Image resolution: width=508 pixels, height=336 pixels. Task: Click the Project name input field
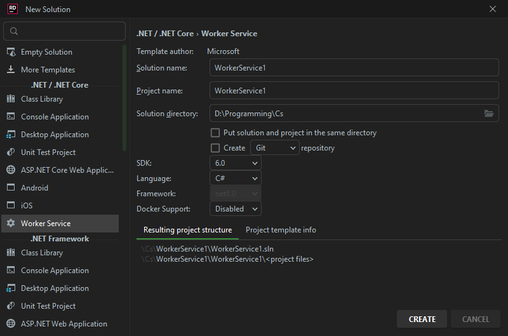(354, 90)
